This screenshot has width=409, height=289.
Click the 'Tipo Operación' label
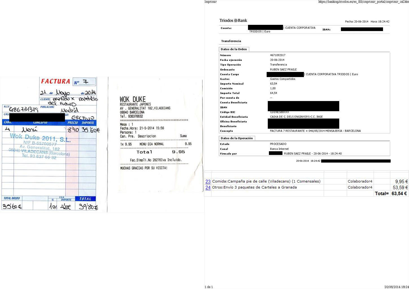click(x=230, y=65)
